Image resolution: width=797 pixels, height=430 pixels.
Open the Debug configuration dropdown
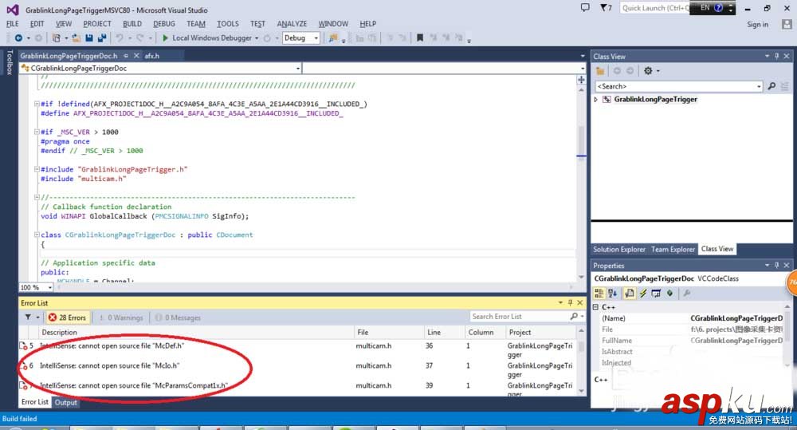316,38
